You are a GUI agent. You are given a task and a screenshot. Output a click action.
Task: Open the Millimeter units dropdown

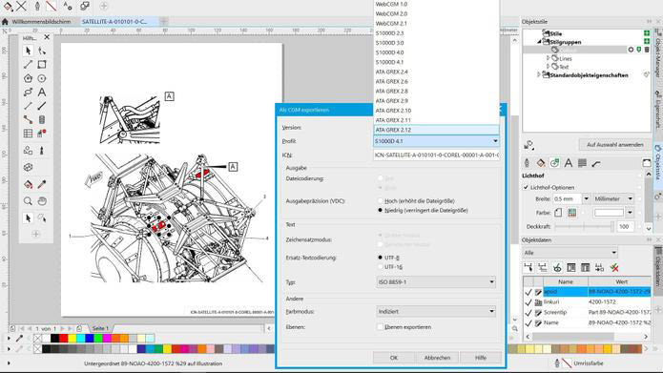613,198
